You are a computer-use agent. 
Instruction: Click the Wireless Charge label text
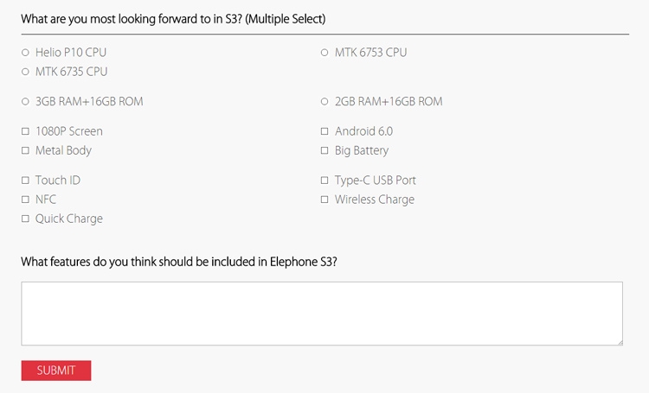pos(375,200)
